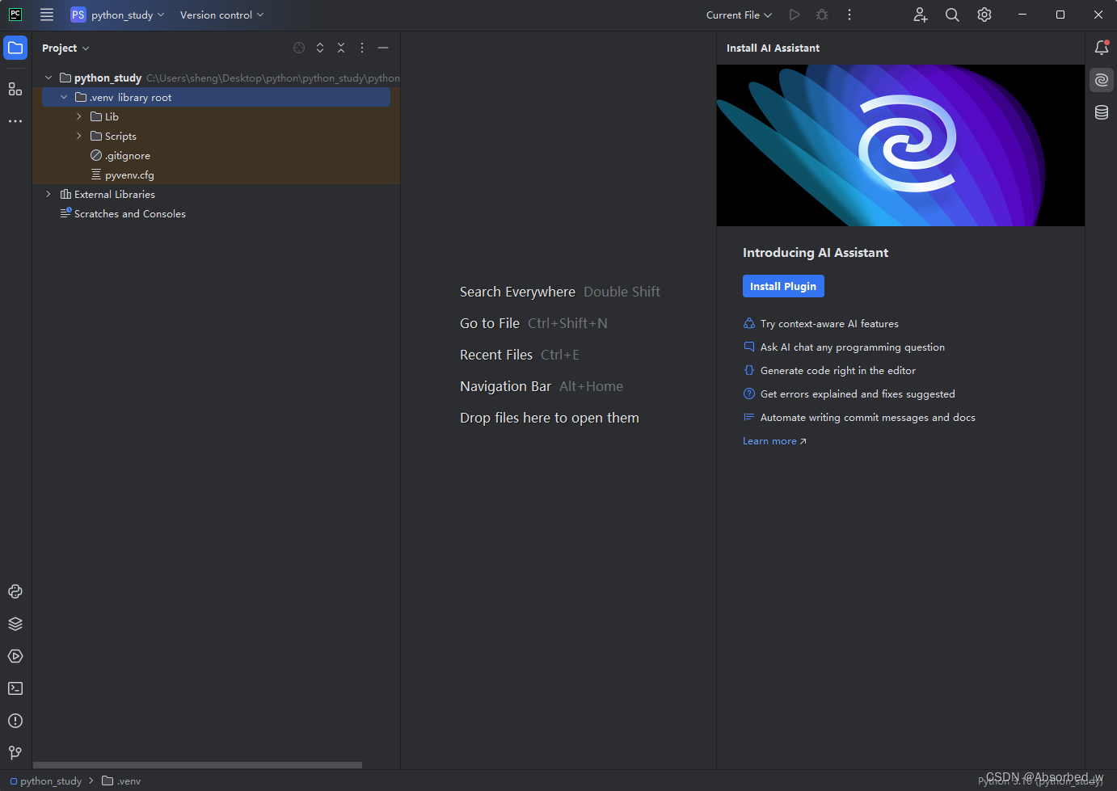
Task: Open Code With Me icon
Action: (921, 15)
